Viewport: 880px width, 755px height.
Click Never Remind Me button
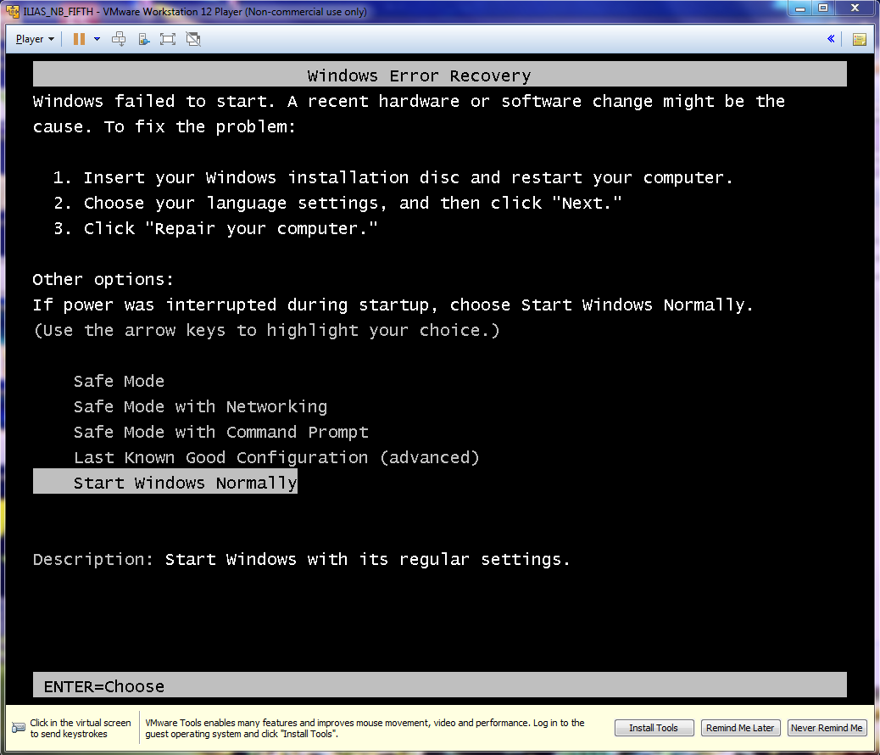[827, 728]
